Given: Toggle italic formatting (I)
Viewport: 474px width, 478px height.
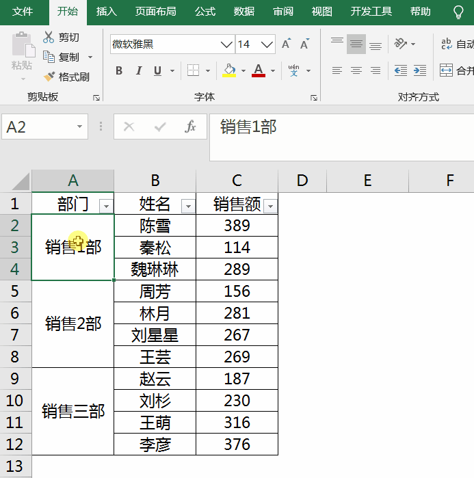Looking at the screenshot, I should click(x=139, y=70).
